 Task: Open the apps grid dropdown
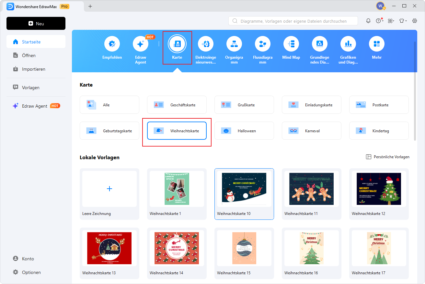(x=391, y=20)
